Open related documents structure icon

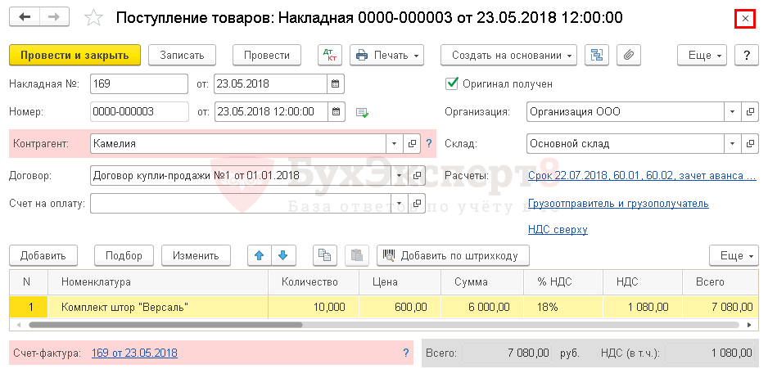(x=596, y=55)
